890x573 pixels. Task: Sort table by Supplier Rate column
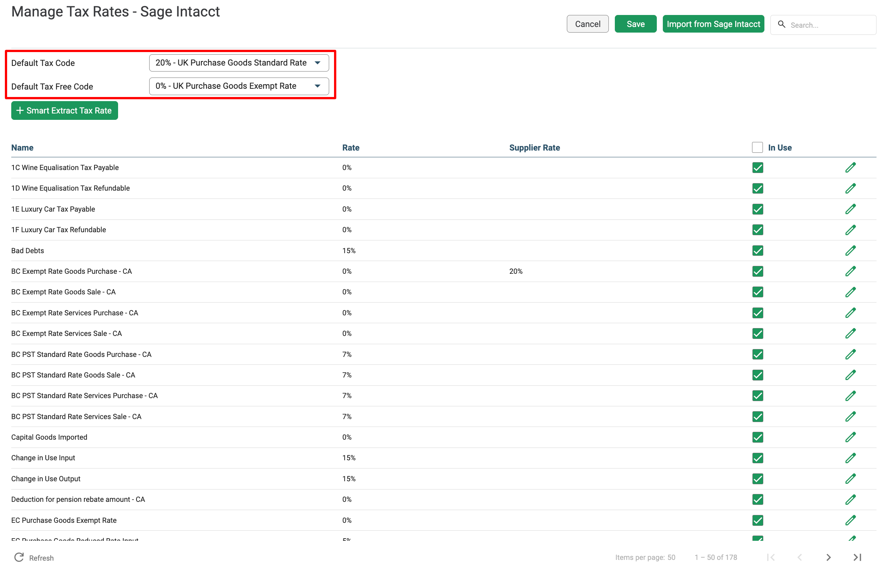coord(534,148)
